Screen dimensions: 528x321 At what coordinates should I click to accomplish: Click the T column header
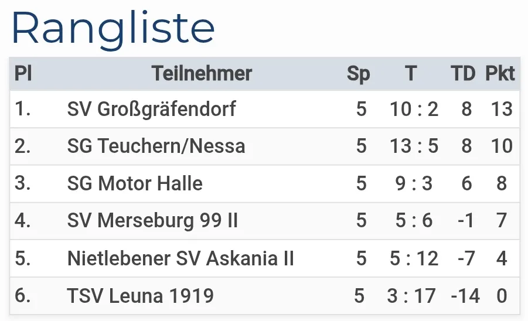pyautogui.click(x=410, y=74)
